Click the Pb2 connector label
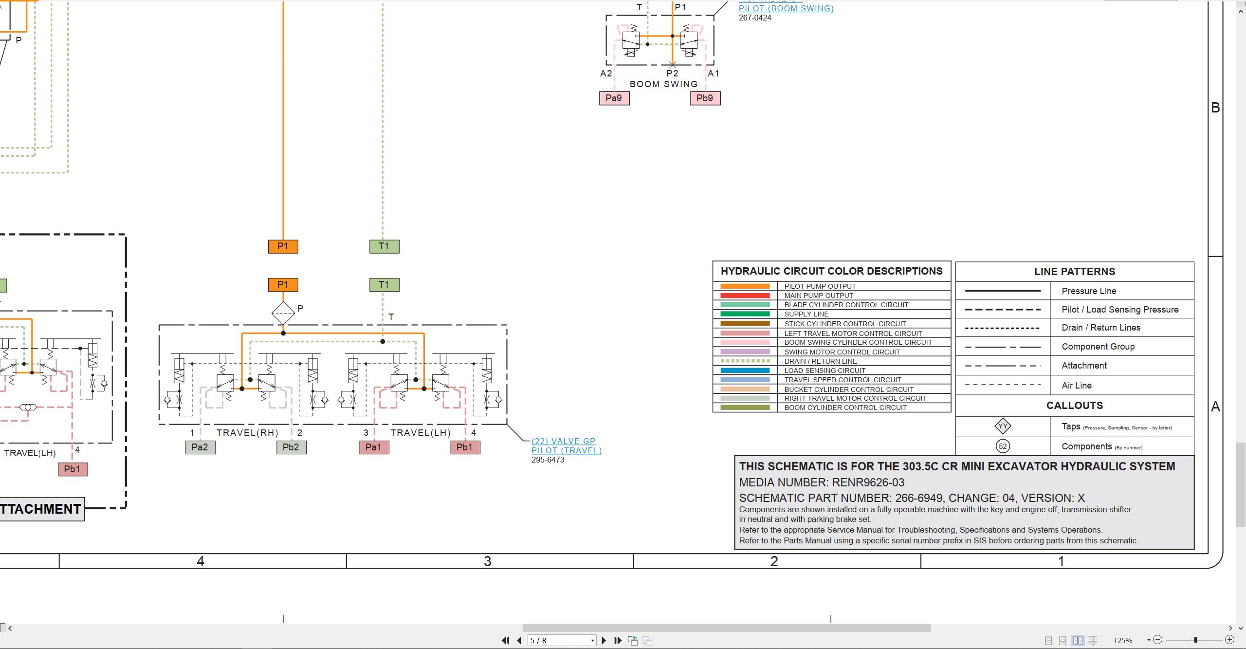 click(291, 447)
